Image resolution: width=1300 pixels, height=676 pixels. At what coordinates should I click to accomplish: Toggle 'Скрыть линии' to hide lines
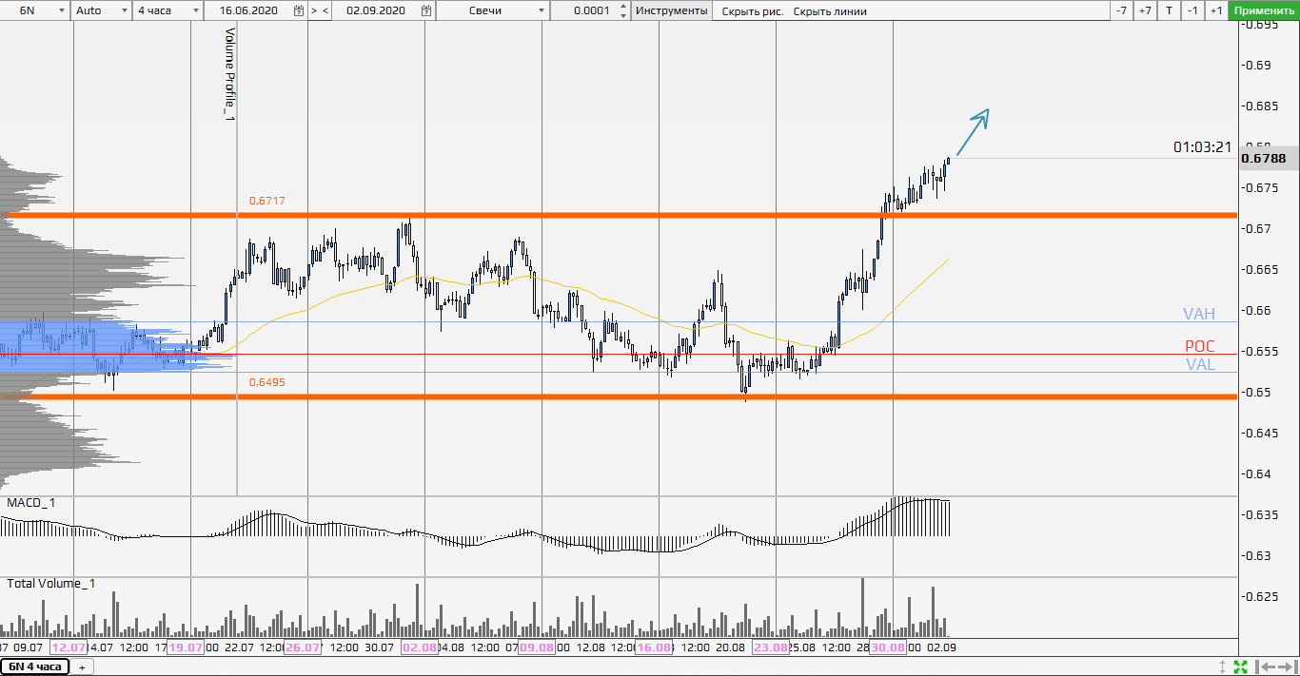coord(830,11)
